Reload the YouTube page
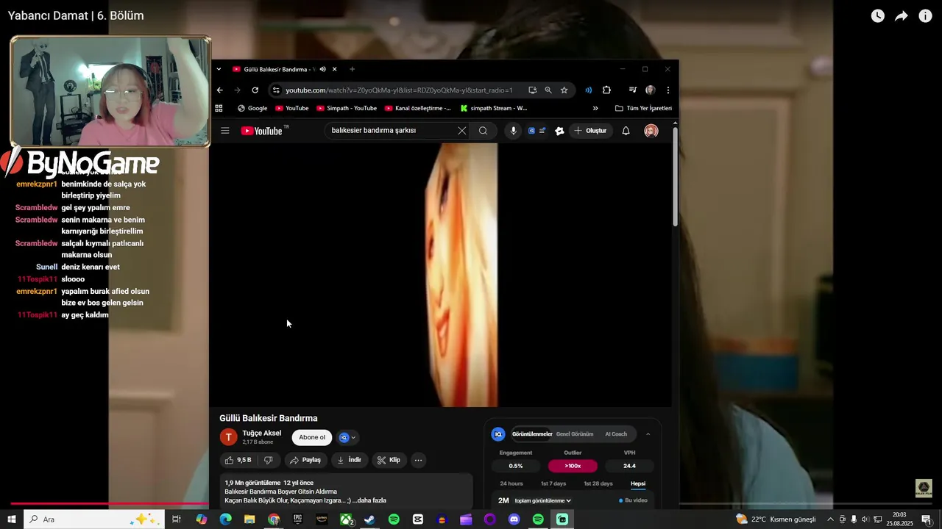Viewport: 942px width, 529px height. point(255,90)
